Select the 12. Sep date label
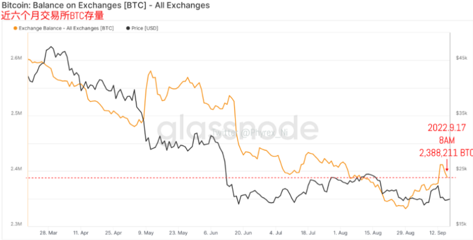Screen dimensions: 473x240 (437, 233)
